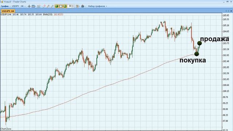Viewport: 233px width, 131px height.
Task: Click the yellow-framed white rectangle icon
Action: click(61, 6)
